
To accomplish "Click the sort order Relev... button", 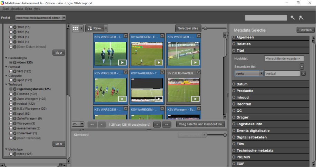I will coord(95,28).
